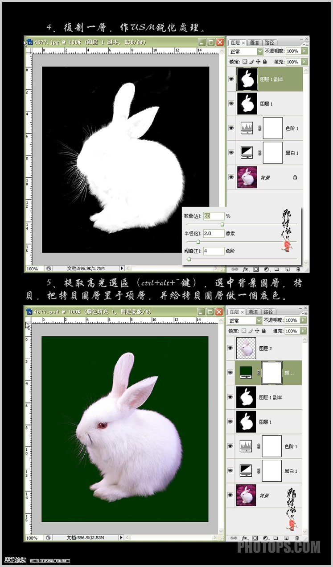
Task: Select 图层 tab in upper panel
Action: (x=237, y=42)
